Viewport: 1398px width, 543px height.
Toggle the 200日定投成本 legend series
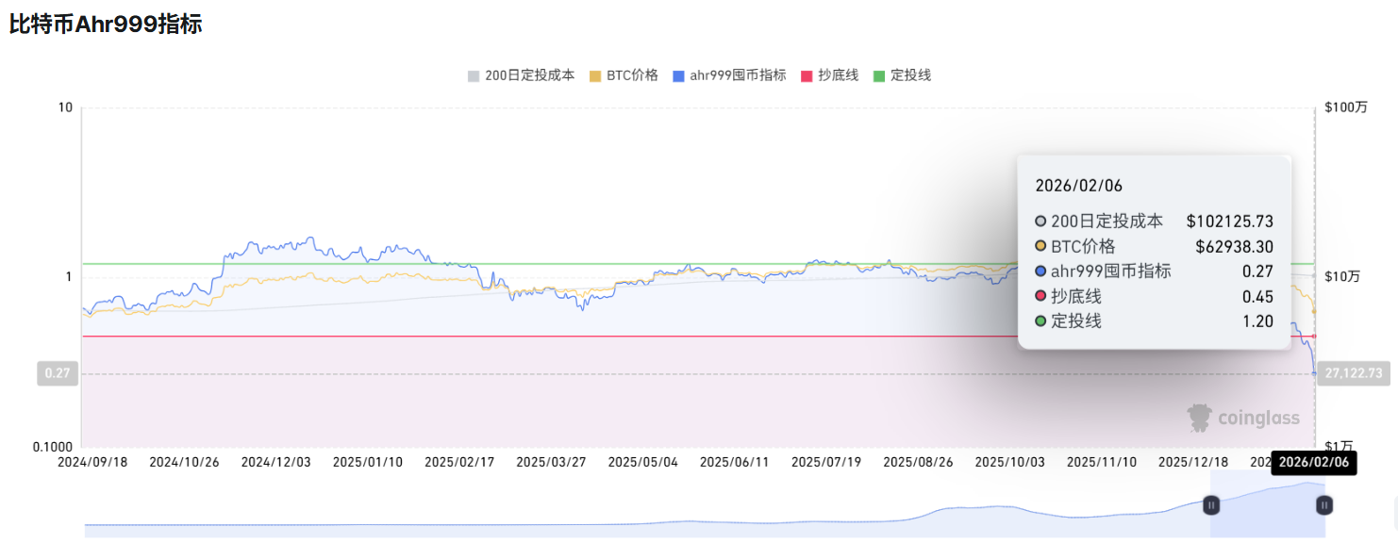(x=521, y=75)
